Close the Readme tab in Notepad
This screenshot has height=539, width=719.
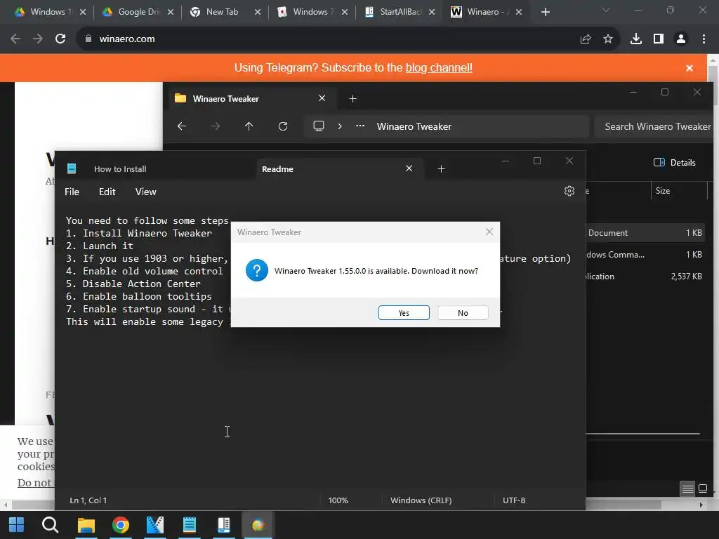coord(409,168)
